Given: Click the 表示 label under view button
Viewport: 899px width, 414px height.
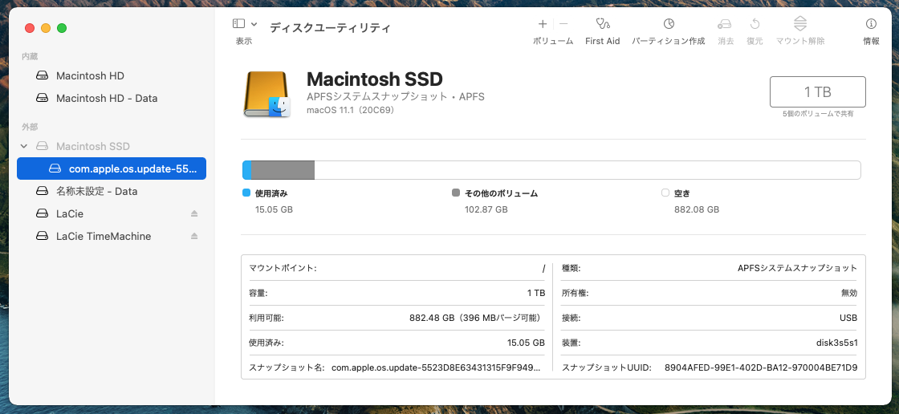Looking at the screenshot, I should click(244, 41).
